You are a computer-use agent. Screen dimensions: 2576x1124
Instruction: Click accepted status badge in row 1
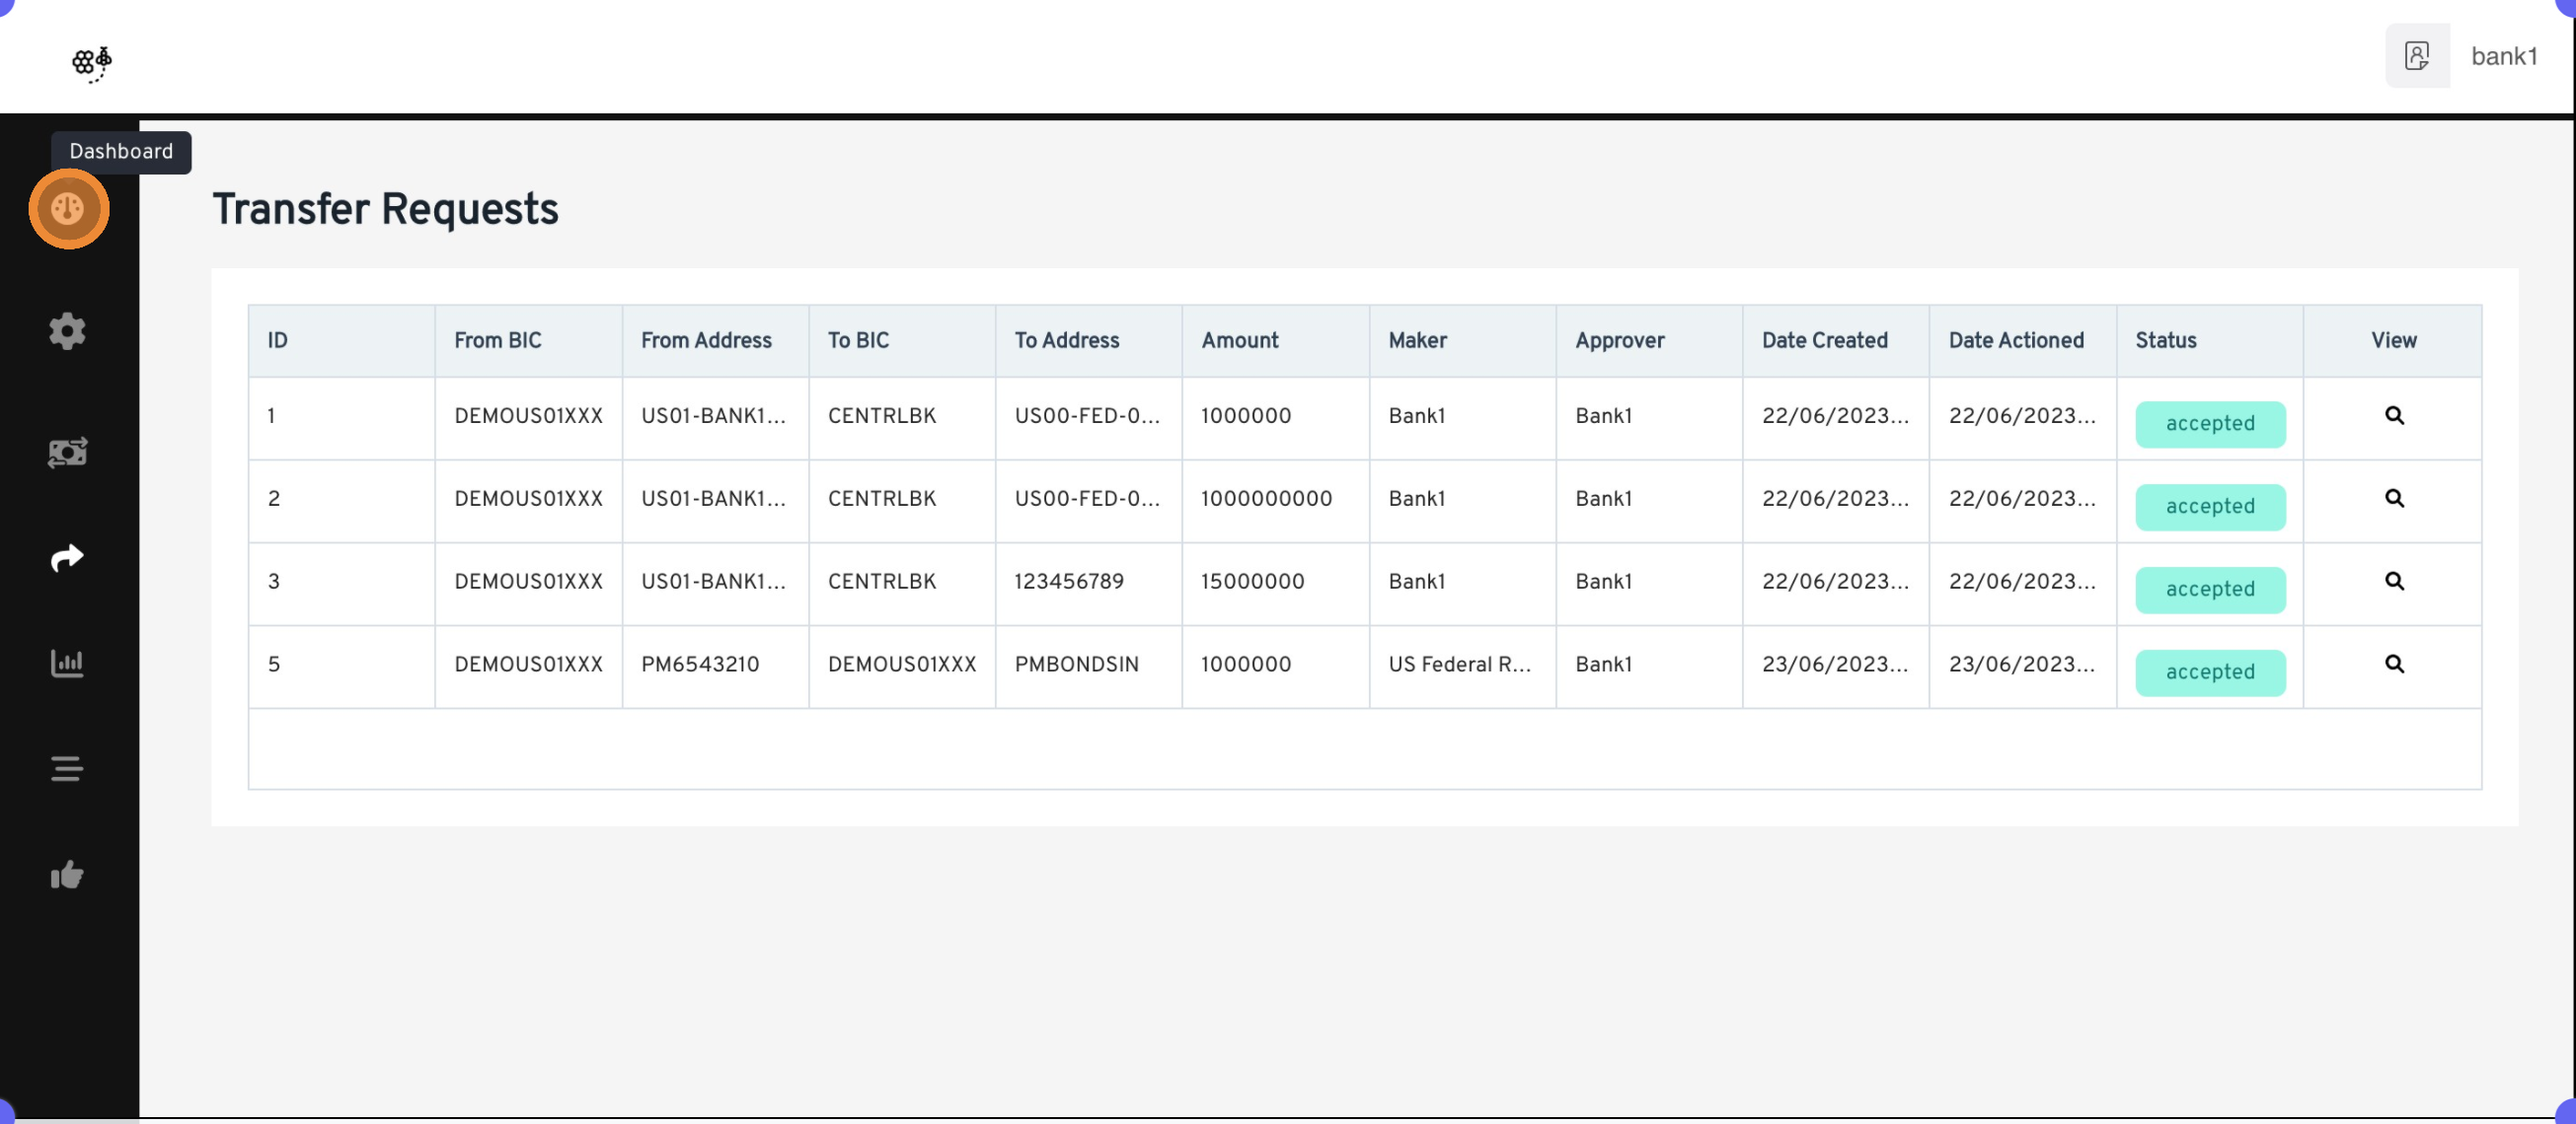2210,424
